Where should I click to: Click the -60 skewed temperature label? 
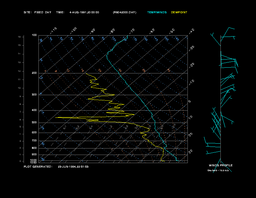pyautogui.click(x=152, y=31)
